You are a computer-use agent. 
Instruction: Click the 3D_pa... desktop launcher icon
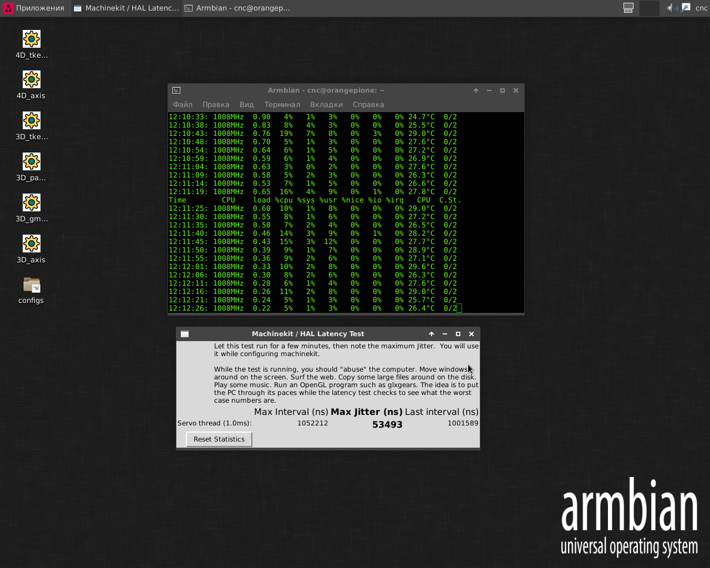pyautogui.click(x=32, y=161)
